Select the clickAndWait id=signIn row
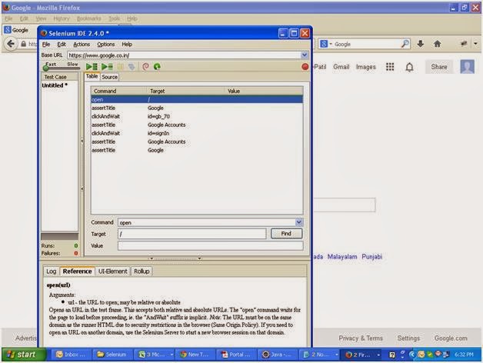Screen dimensions: 483x363 coord(197,133)
